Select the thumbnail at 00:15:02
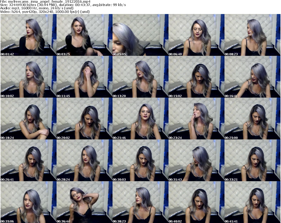Screen dimensions: 281x223 click(196, 77)
